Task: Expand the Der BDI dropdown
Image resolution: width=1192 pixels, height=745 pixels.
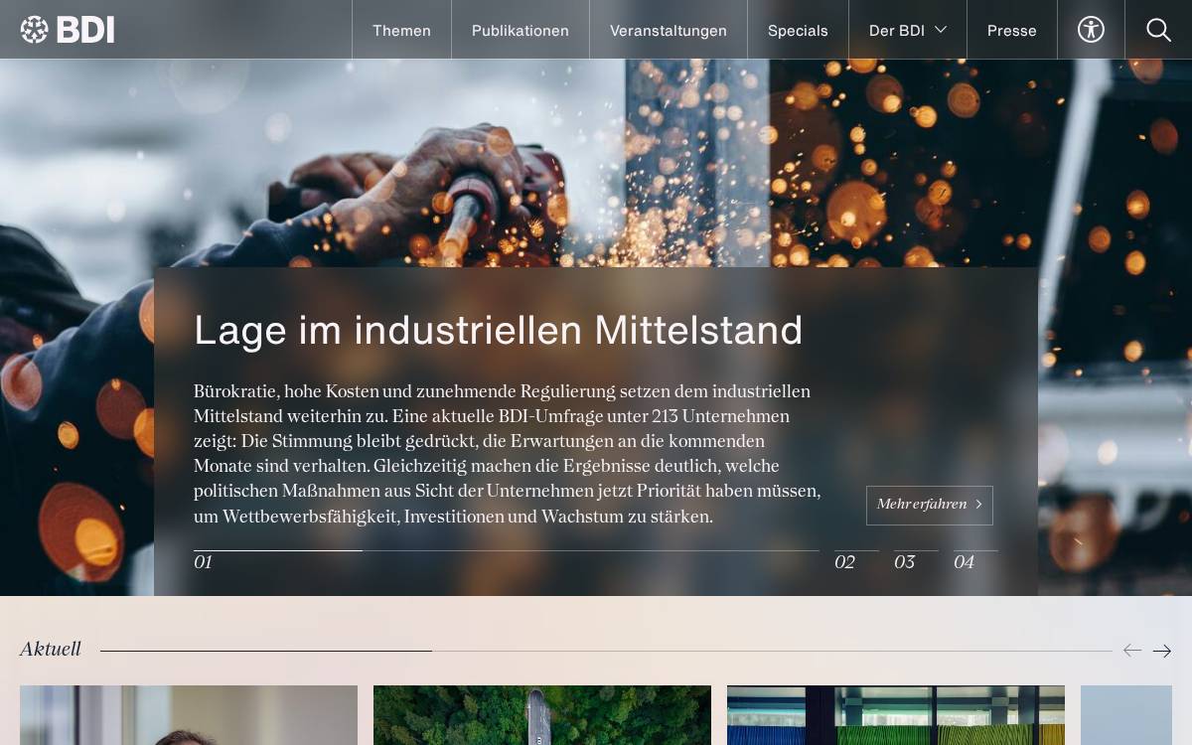Action: (x=908, y=30)
